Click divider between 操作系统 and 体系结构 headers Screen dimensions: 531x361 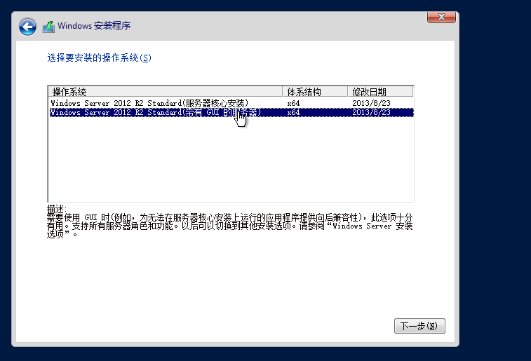283,92
